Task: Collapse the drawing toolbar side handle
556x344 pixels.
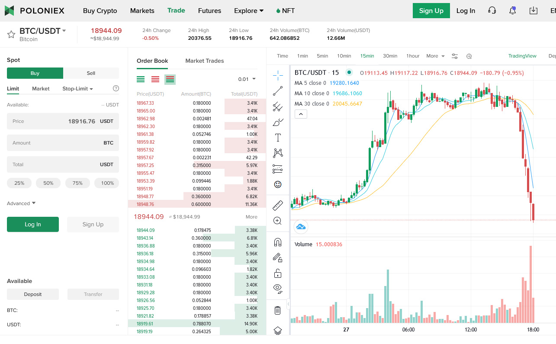Action: [x=288, y=304]
